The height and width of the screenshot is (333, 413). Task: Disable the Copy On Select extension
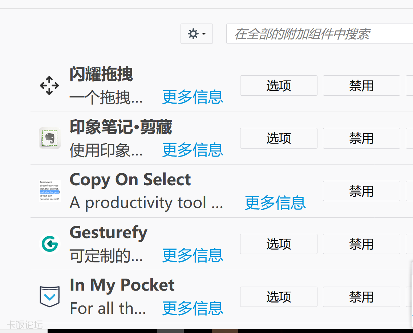tap(361, 191)
